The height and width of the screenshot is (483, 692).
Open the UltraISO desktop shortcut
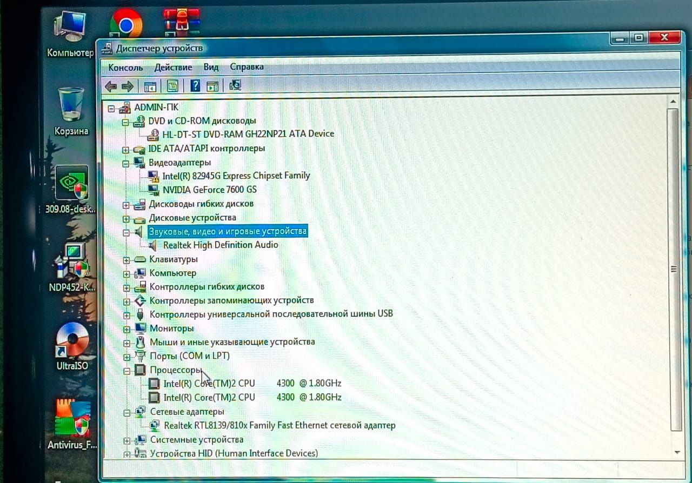click(x=72, y=346)
